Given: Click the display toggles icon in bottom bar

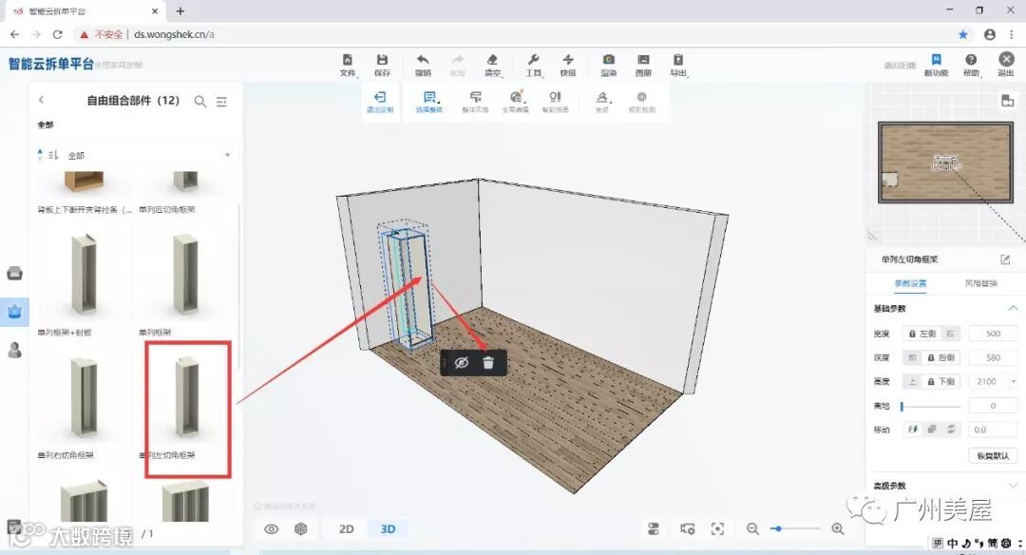Looking at the screenshot, I should (653, 528).
